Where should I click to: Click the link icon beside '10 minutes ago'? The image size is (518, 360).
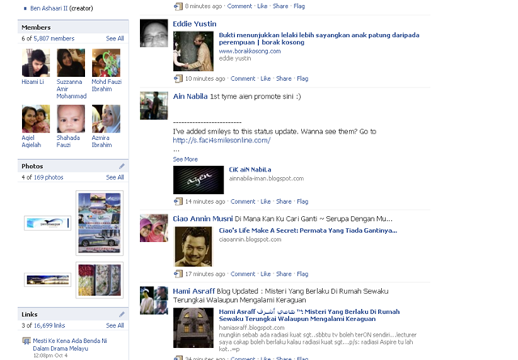click(x=178, y=78)
